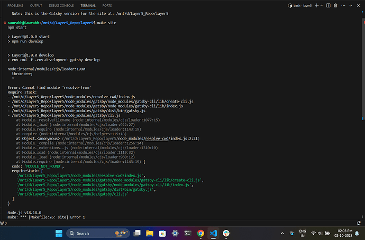Viewport: 365px width, 240px height.
Task: Open Task View from taskbar
Action: coord(137,233)
